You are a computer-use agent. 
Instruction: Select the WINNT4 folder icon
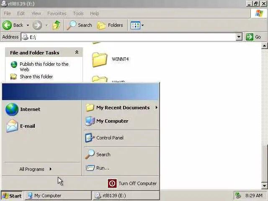[x=100, y=59]
